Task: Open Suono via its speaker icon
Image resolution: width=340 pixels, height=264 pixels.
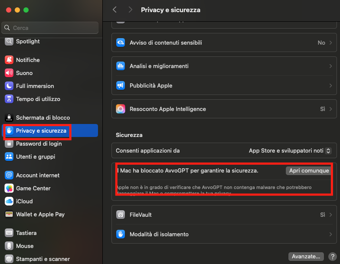Action: tap(9, 73)
